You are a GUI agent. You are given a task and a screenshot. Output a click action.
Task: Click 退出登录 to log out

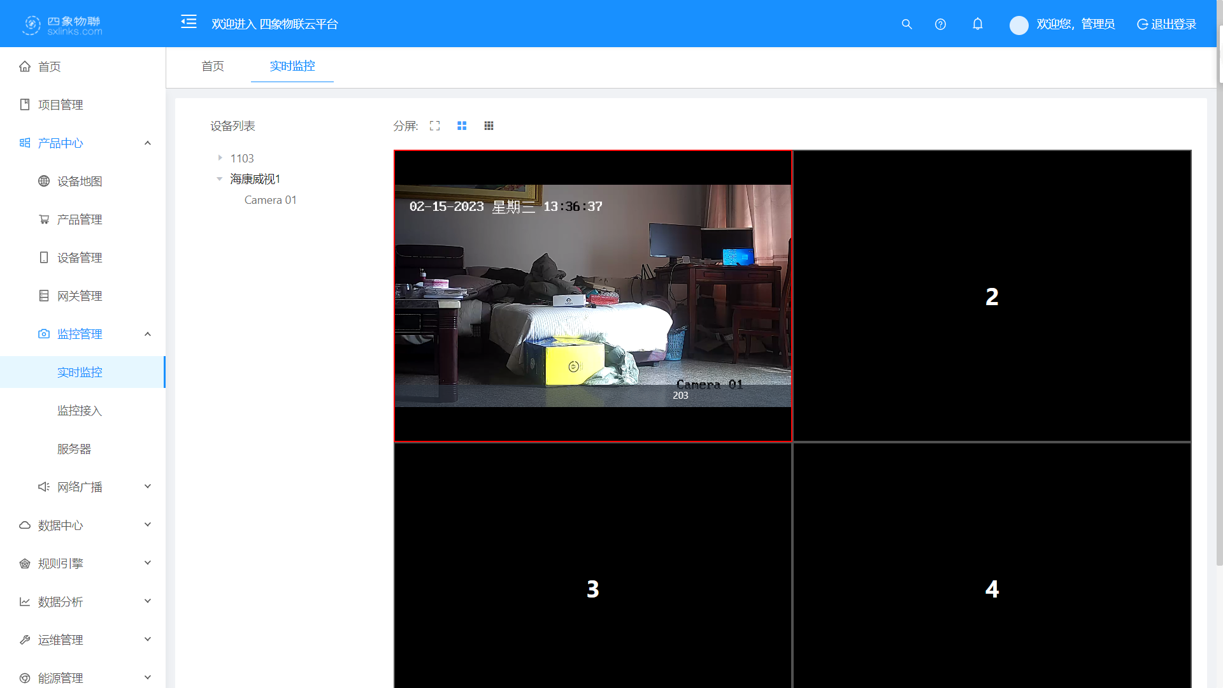tap(1166, 24)
